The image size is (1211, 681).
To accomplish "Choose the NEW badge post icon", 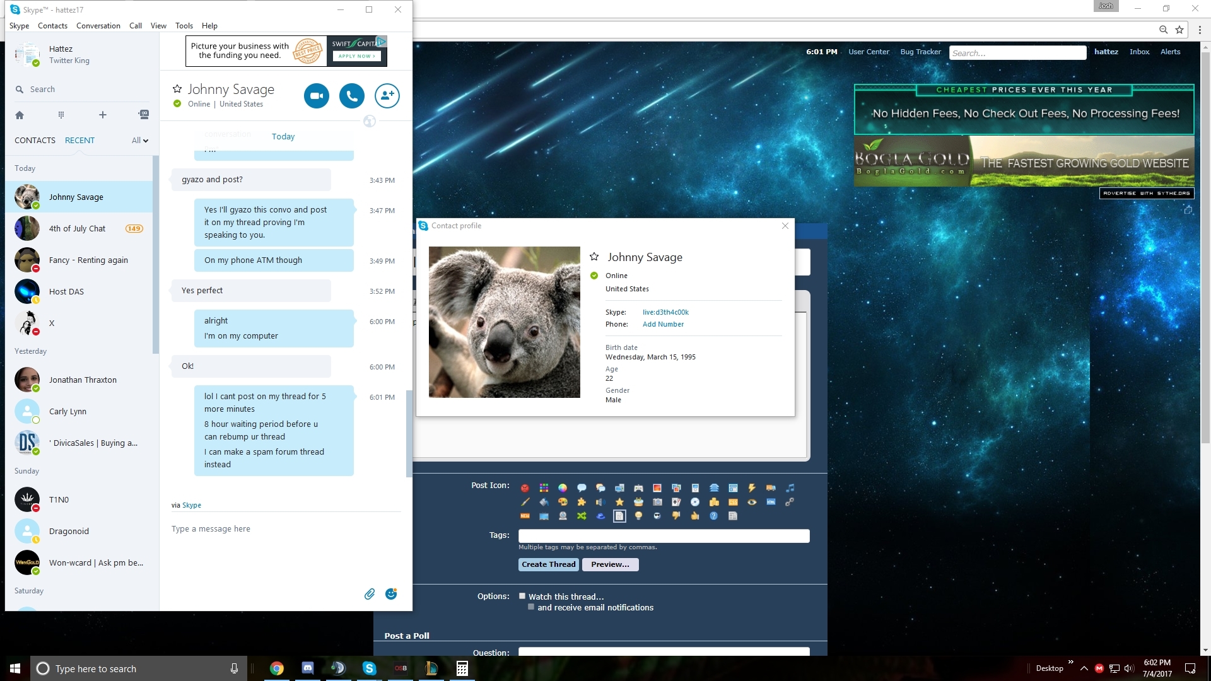I will click(525, 516).
